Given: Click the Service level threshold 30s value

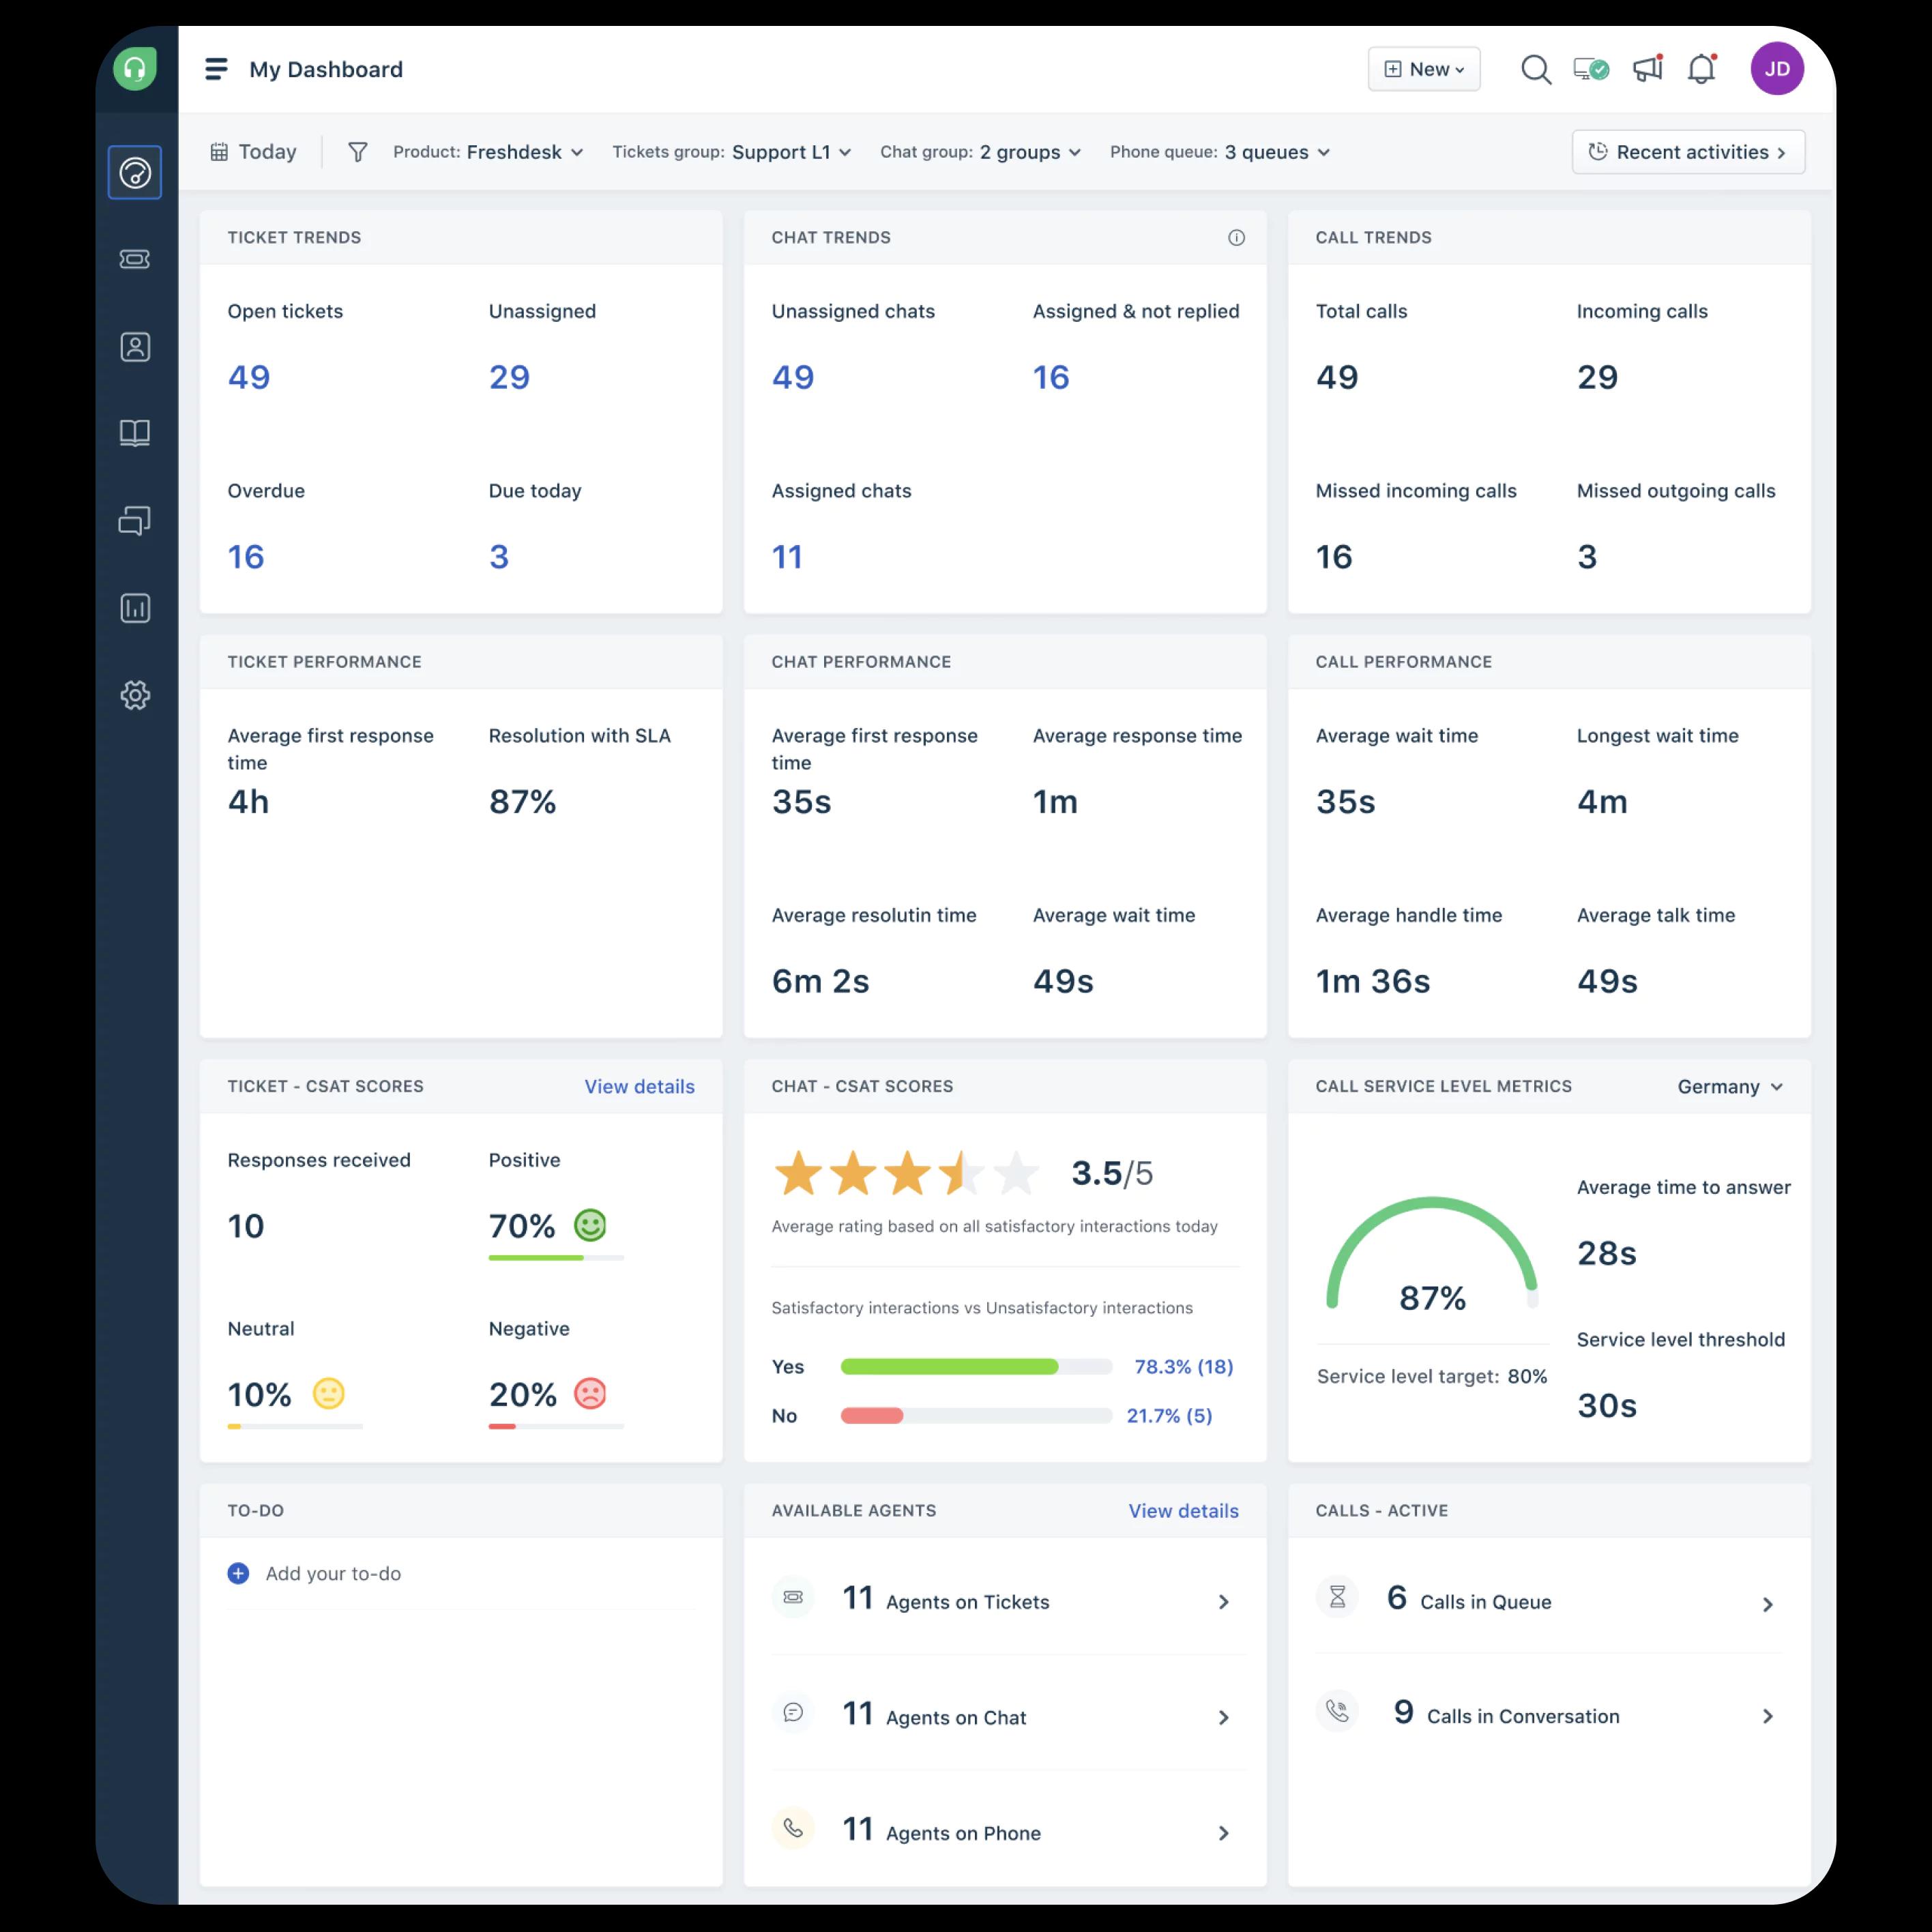Looking at the screenshot, I should [x=1607, y=1405].
